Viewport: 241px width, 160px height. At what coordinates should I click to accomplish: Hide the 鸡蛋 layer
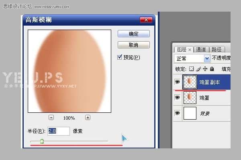177,98
